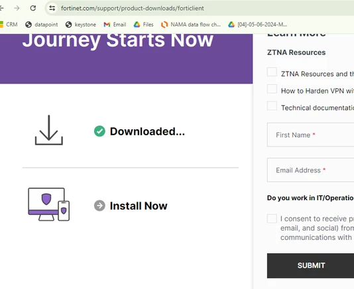Click the browser back arrow

(1, 8)
